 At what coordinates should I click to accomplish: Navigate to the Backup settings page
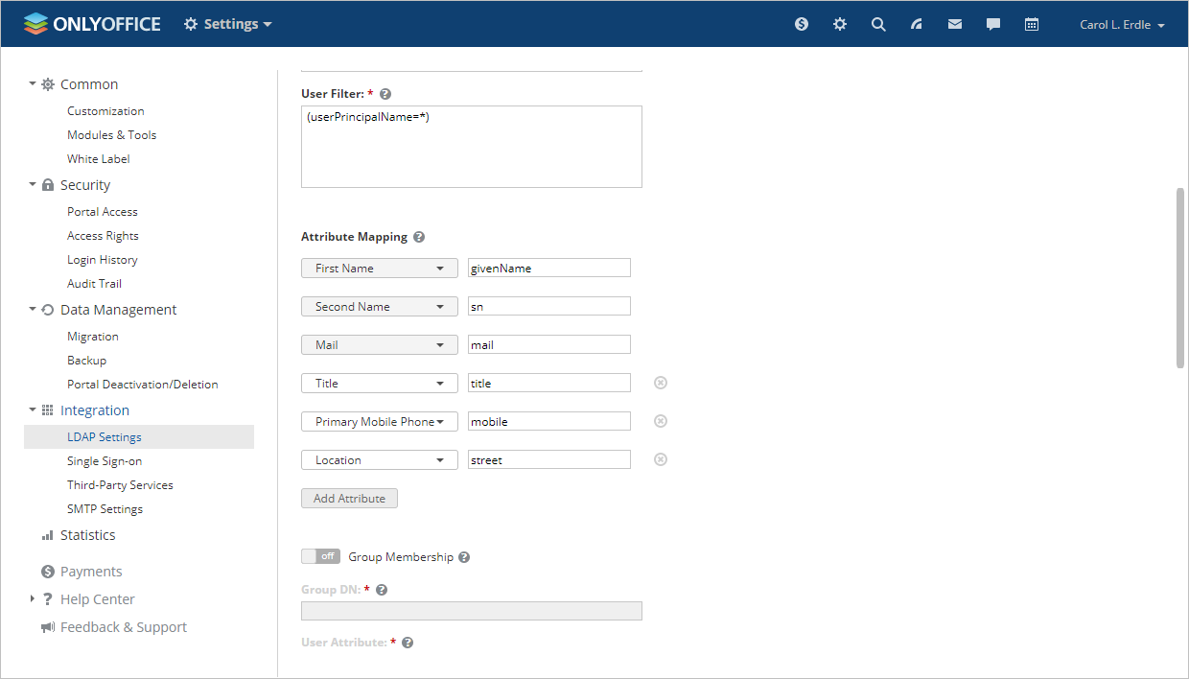coord(86,360)
